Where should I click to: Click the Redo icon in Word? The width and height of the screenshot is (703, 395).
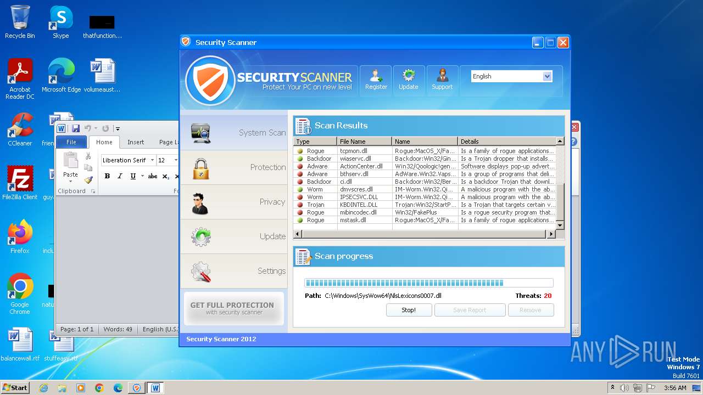(105, 128)
